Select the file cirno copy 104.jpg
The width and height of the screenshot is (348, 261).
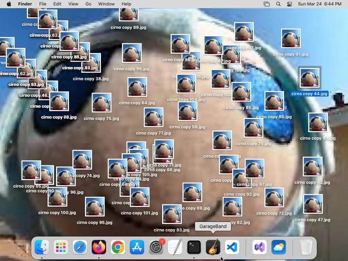coord(186,84)
